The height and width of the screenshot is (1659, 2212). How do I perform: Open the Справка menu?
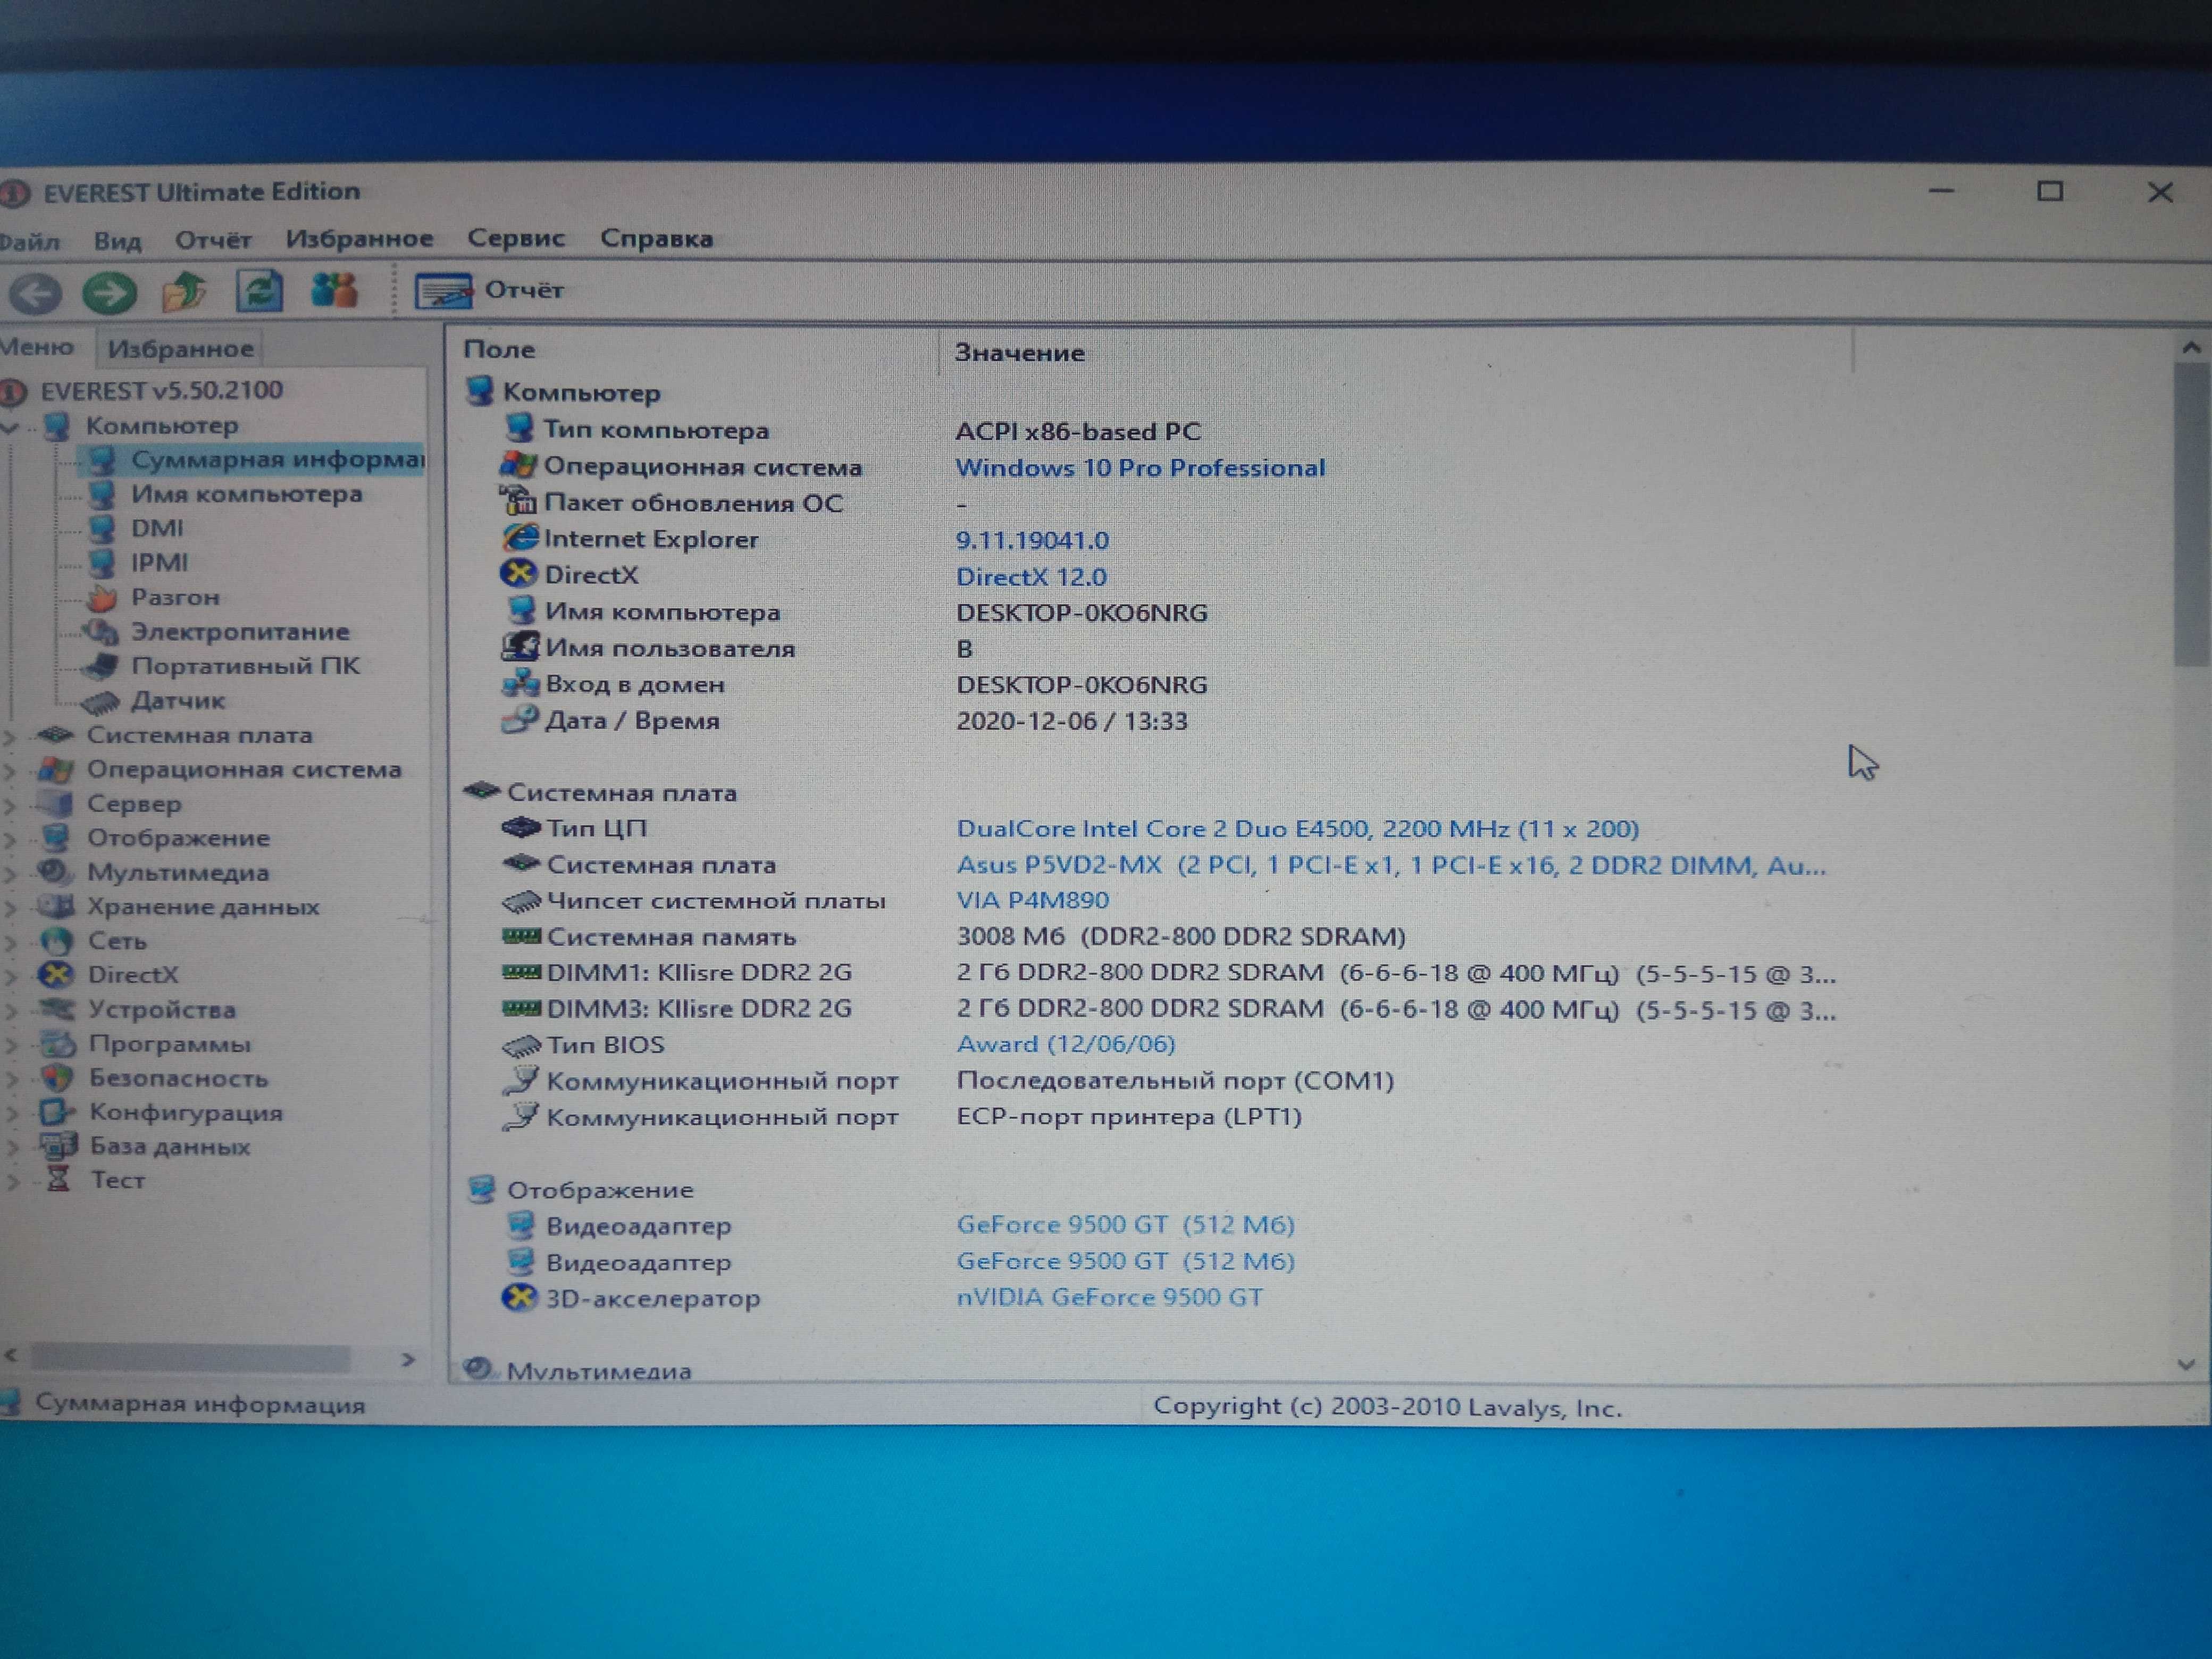(x=656, y=238)
